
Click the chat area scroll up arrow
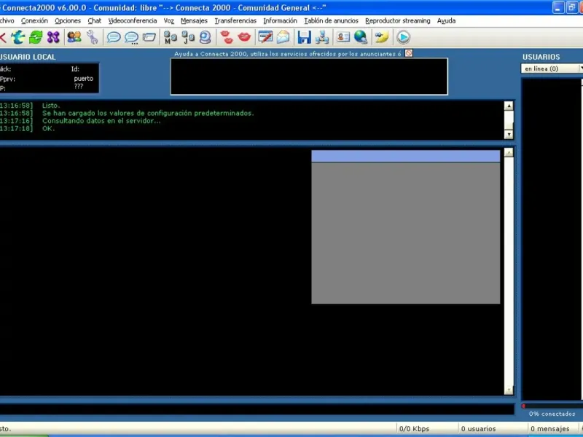pyautogui.click(x=509, y=152)
